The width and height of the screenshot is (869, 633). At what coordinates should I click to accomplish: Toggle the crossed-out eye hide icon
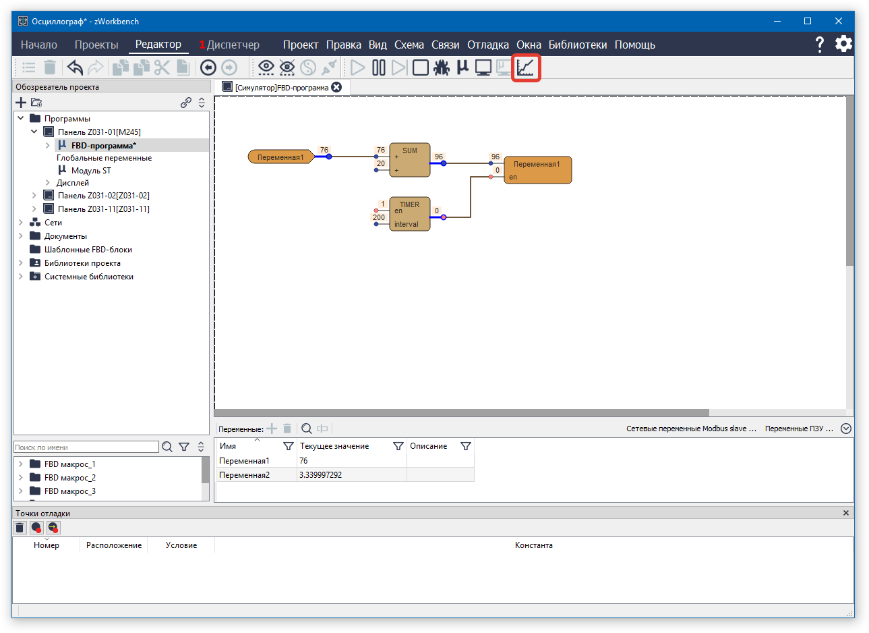click(287, 67)
